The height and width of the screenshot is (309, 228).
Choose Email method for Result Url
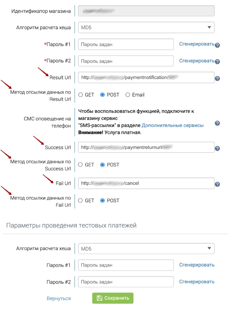click(x=128, y=95)
